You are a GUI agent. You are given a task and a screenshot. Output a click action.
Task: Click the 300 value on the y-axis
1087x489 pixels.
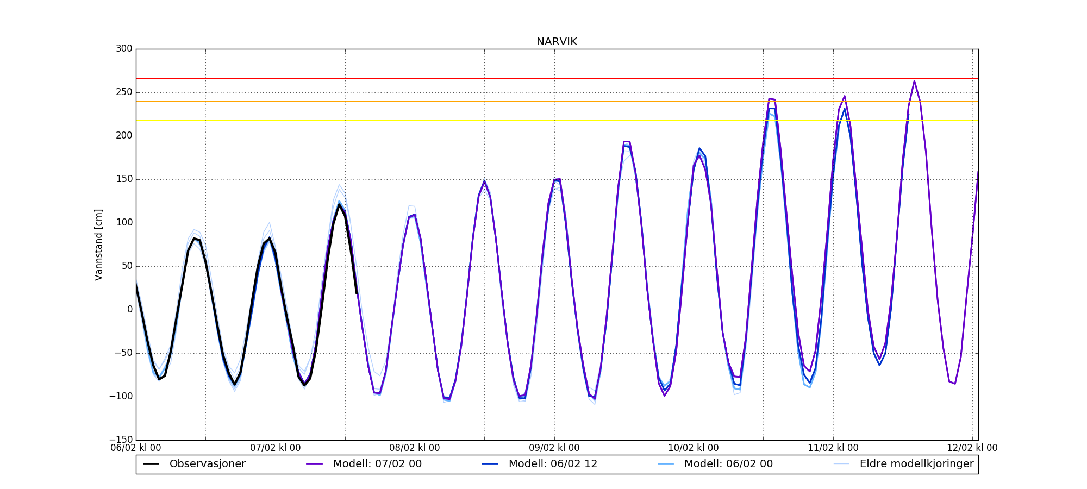point(124,49)
